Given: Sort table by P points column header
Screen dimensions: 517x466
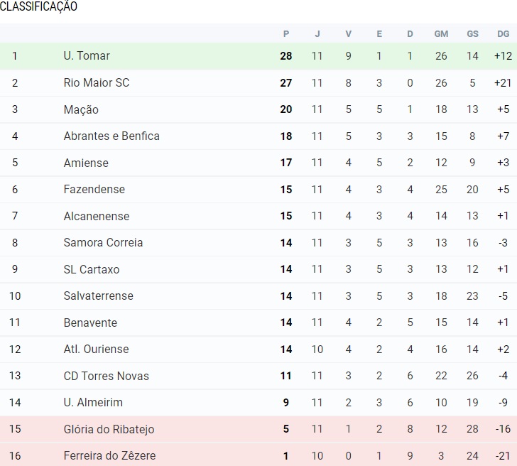Looking at the screenshot, I should point(286,33).
